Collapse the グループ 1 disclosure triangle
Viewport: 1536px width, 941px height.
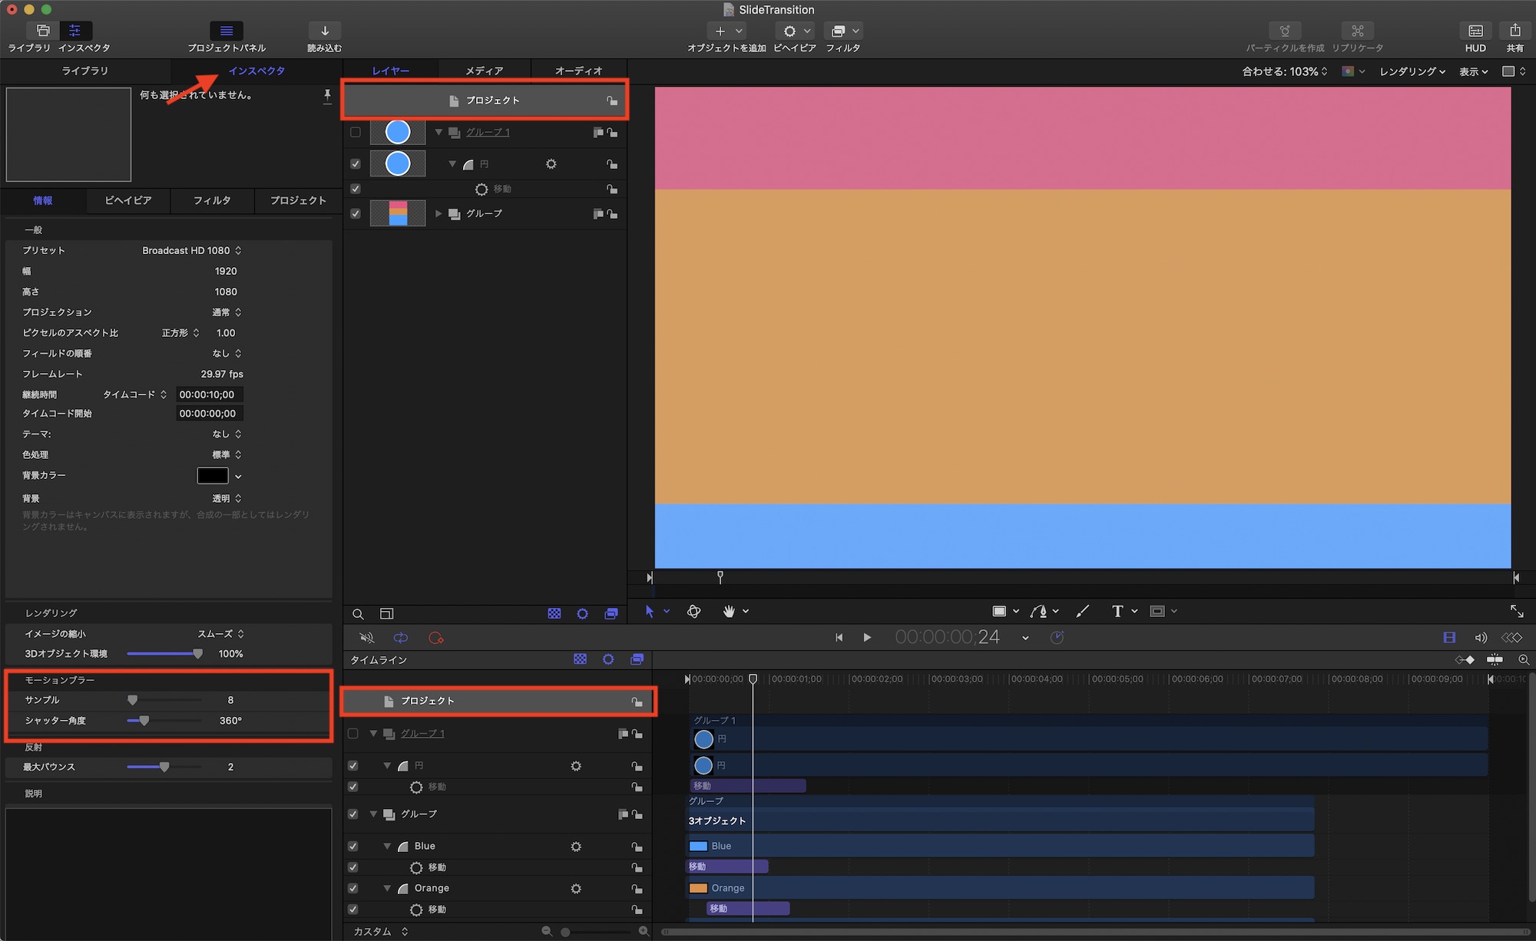(x=439, y=132)
